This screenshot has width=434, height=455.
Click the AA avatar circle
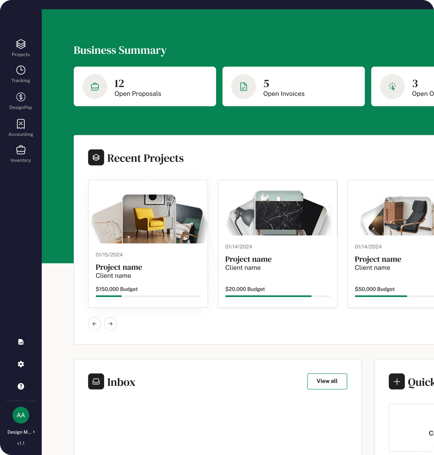[x=21, y=415]
